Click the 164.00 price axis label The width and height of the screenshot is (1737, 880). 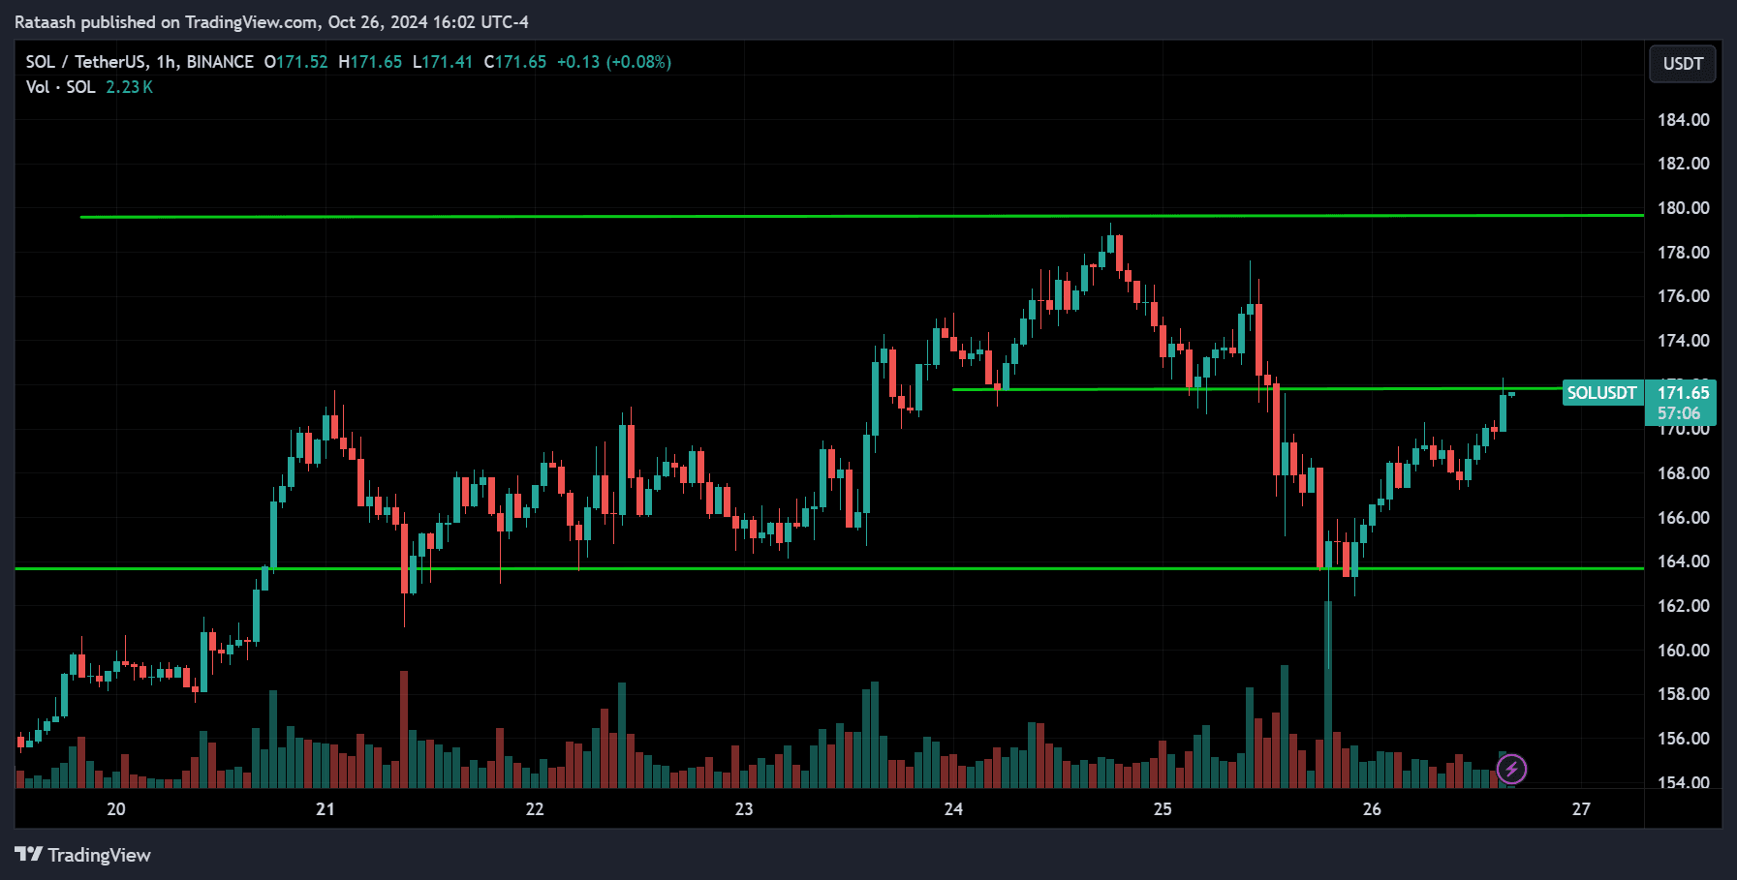pyautogui.click(x=1684, y=561)
